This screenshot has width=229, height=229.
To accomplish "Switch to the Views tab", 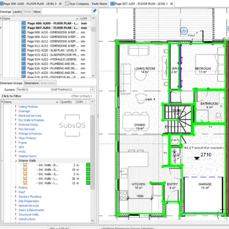I will tap(37, 12).
